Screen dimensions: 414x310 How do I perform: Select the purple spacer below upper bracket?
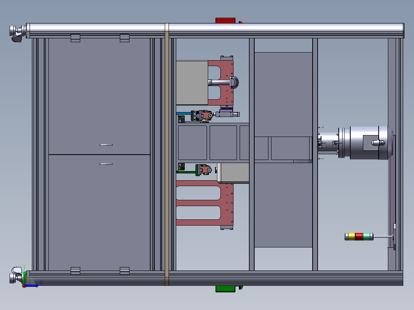(x=227, y=109)
